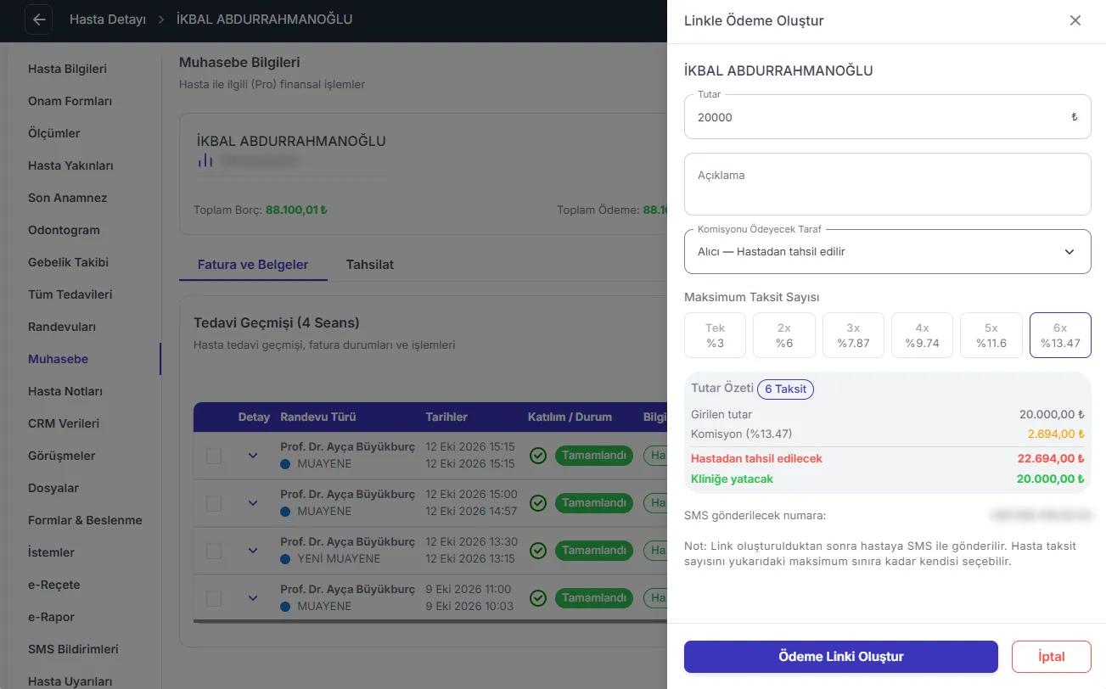Click İptal button
Screen dimensions: 1106x689
(1052, 657)
